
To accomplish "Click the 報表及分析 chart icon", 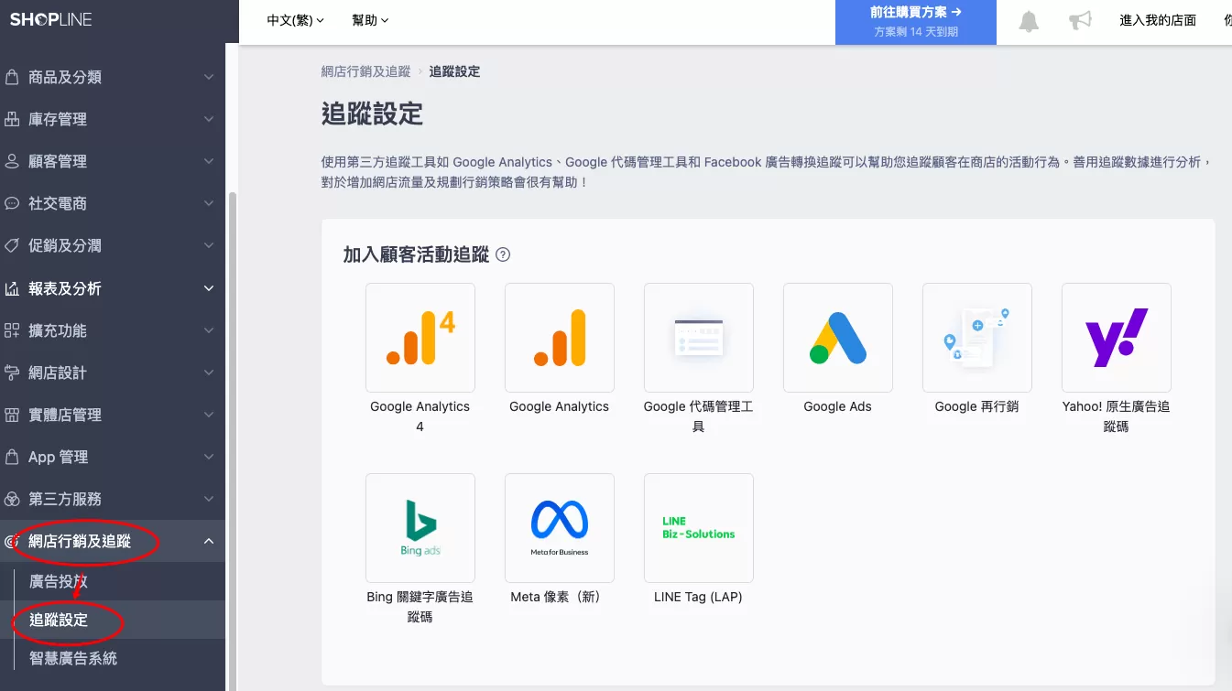I will pos(12,288).
